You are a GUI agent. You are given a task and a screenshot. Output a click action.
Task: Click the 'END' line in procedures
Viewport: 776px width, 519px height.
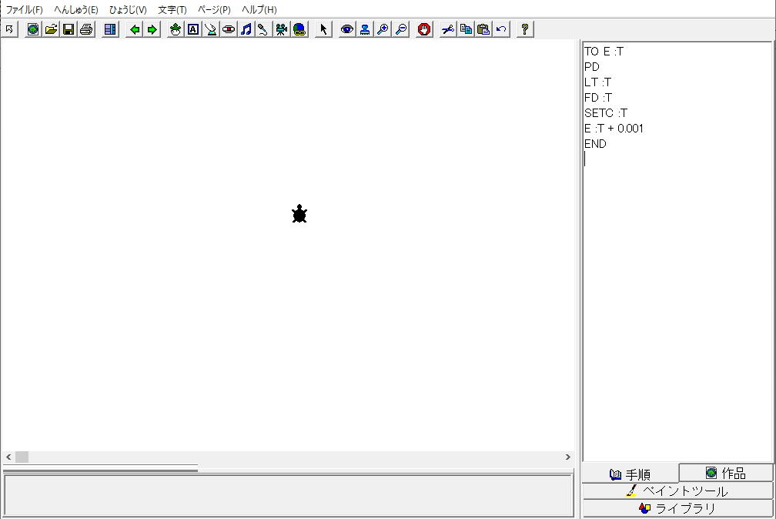point(595,144)
